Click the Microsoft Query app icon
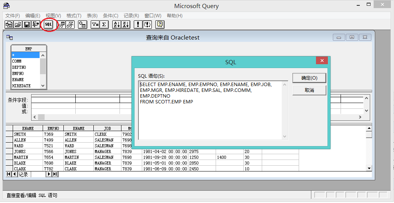This screenshot has width=394, height=203. [7, 5]
